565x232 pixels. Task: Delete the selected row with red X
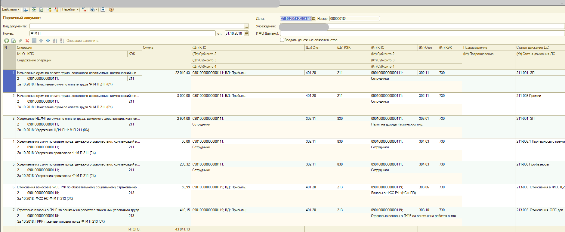27,41
